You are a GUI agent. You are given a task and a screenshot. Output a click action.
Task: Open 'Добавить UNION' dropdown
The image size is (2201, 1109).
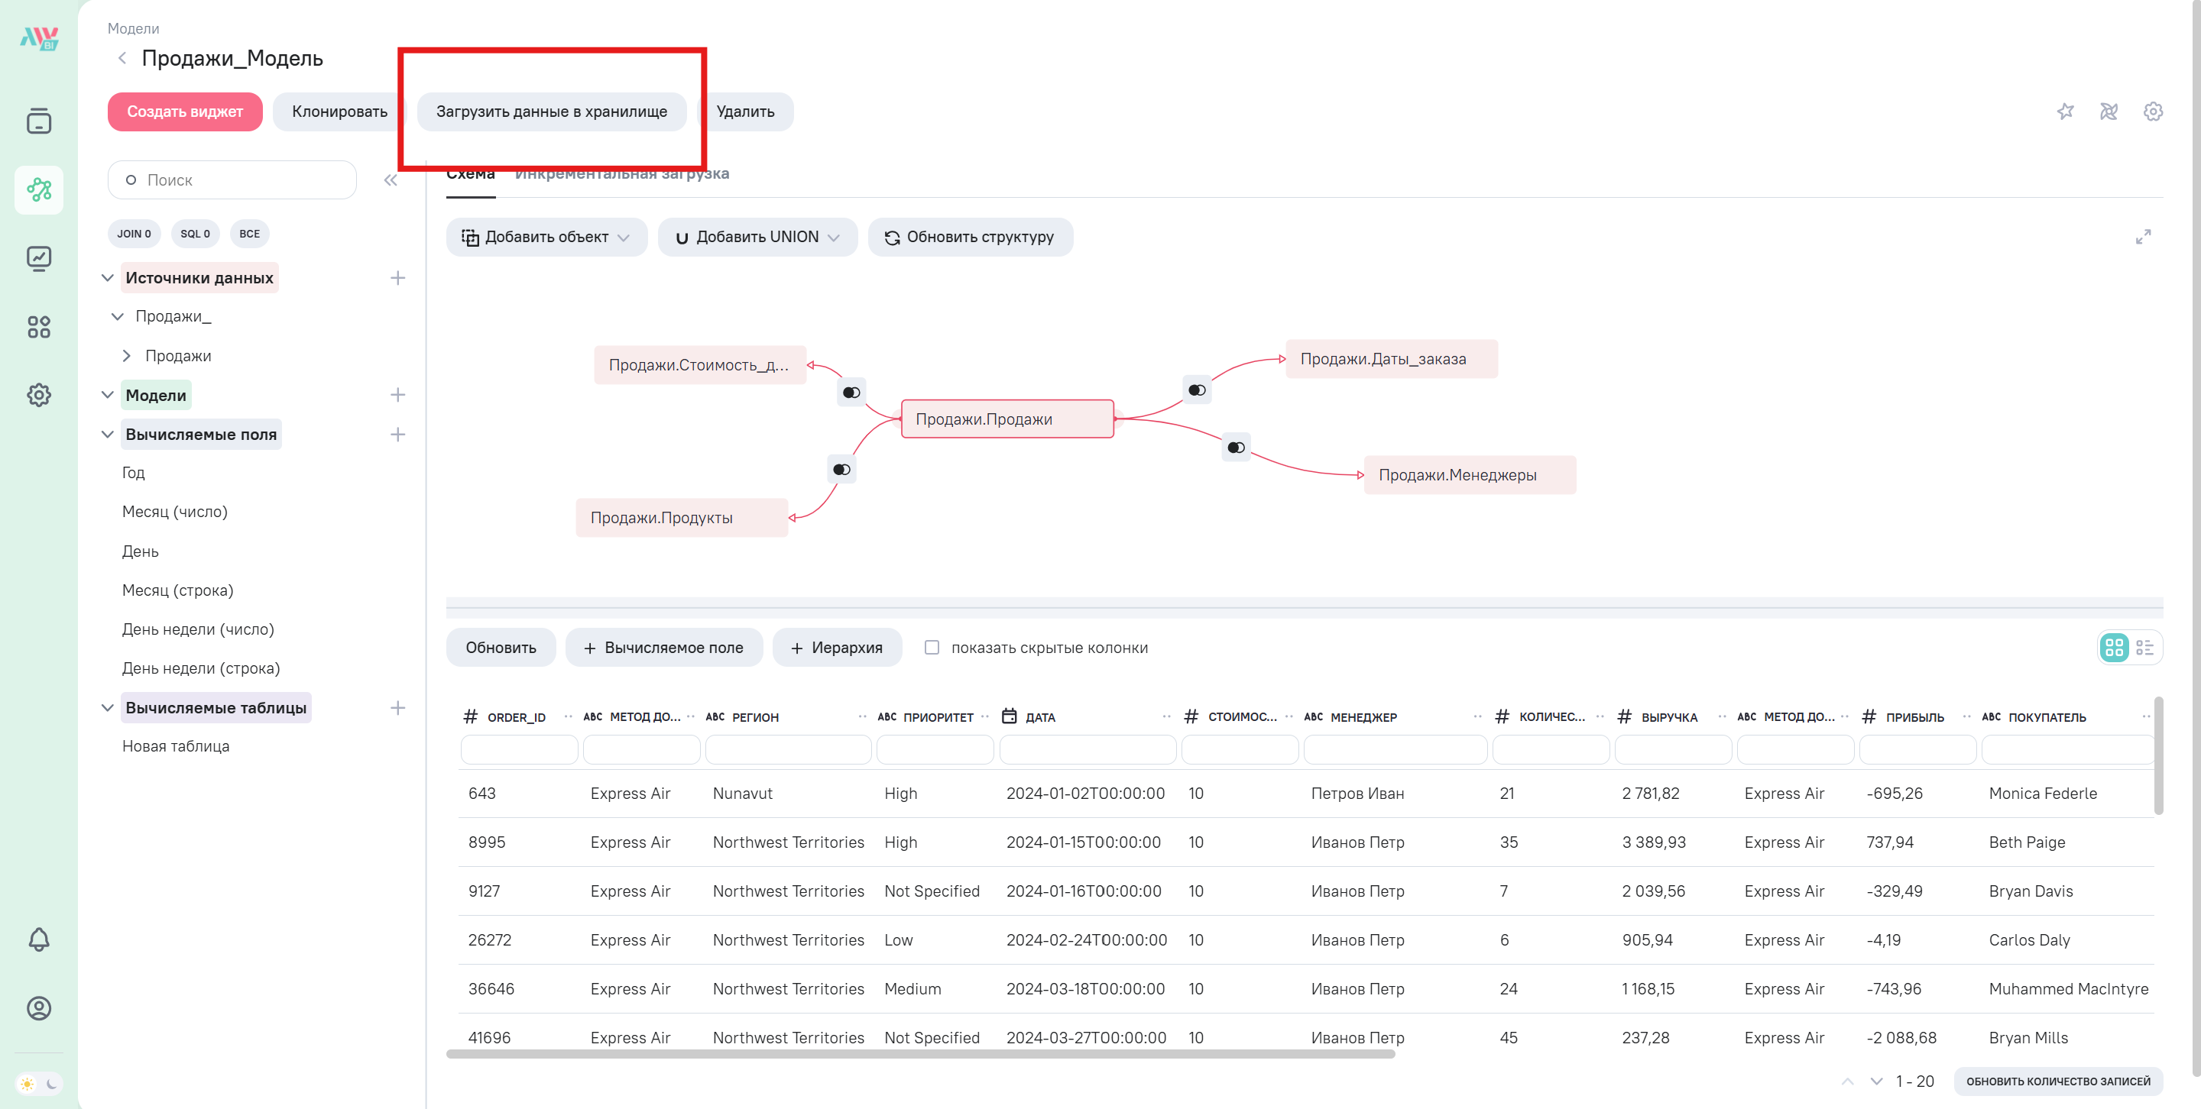pyautogui.click(x=757, y=238)
